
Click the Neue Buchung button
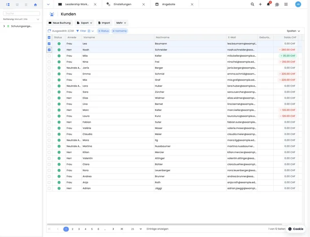60,23
